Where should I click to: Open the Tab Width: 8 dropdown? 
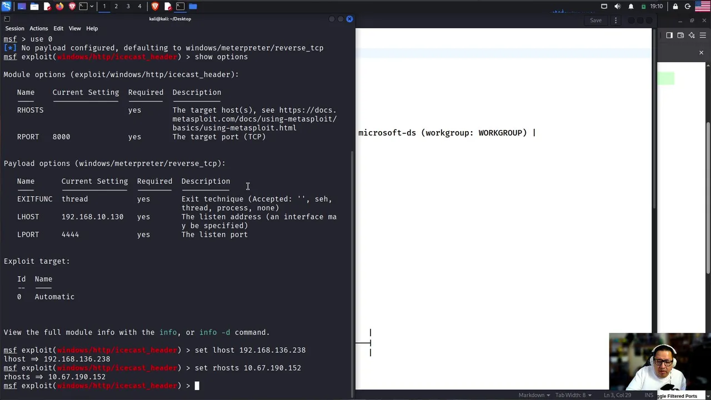point(574,395)
